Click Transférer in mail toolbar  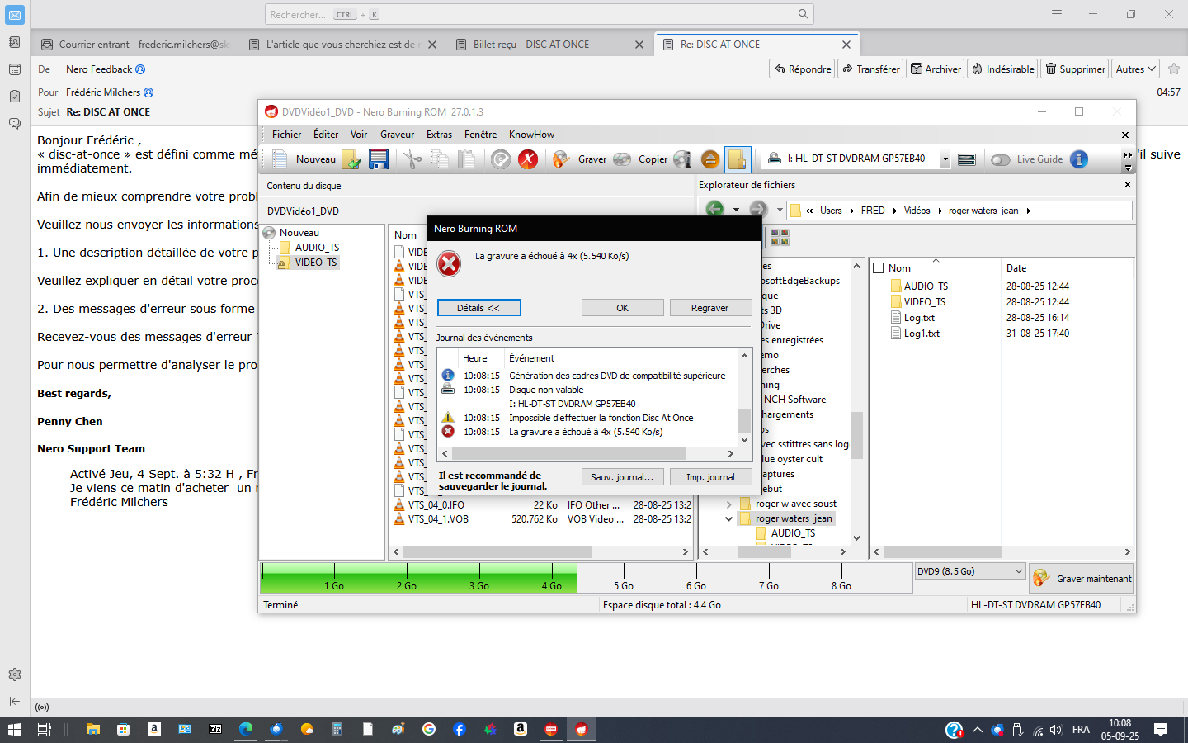(870, 69)
